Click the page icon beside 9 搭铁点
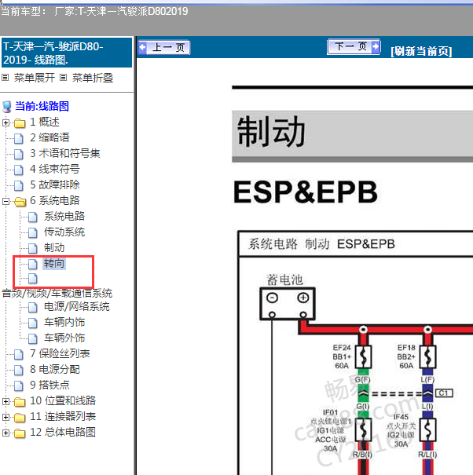This screenshot has height=475, width=473. [19, 386]
